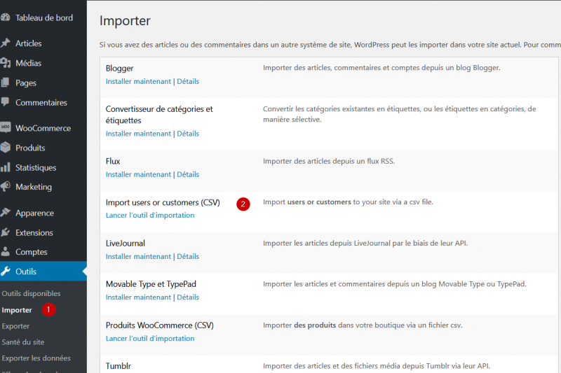Image resolution: width=561 pixels, height=373 pixels.
Task: Open the WooCommerce menu
Action: (x=43, y=128)
